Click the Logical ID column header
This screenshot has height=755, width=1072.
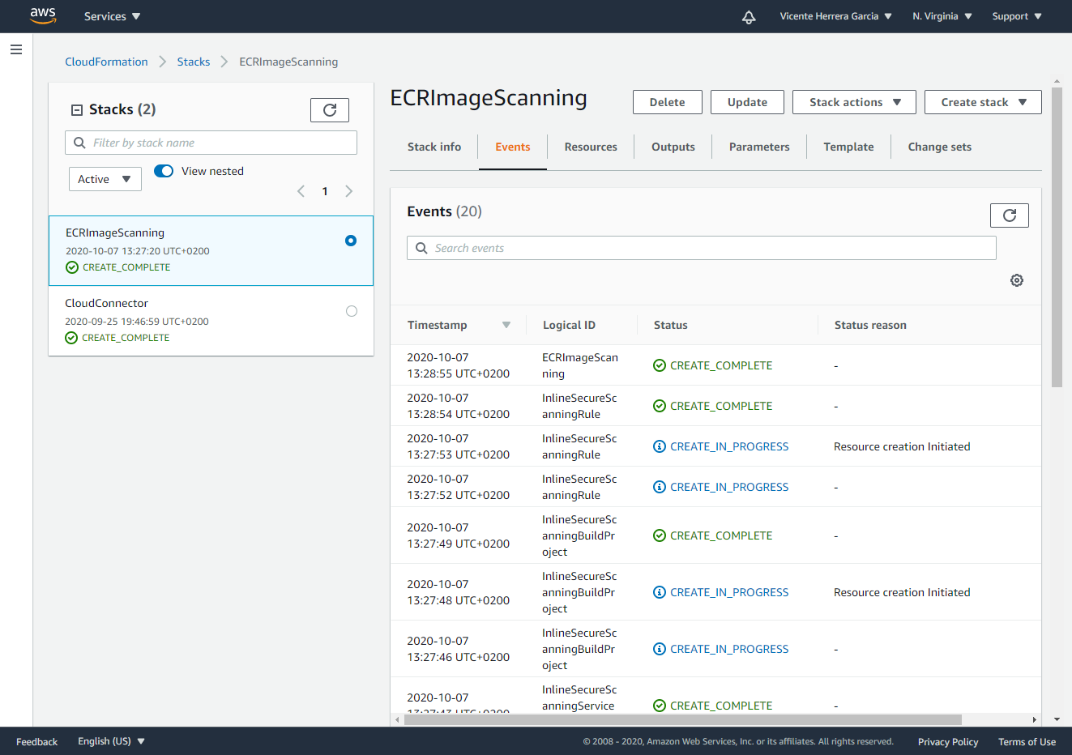(x=569, y=325)
